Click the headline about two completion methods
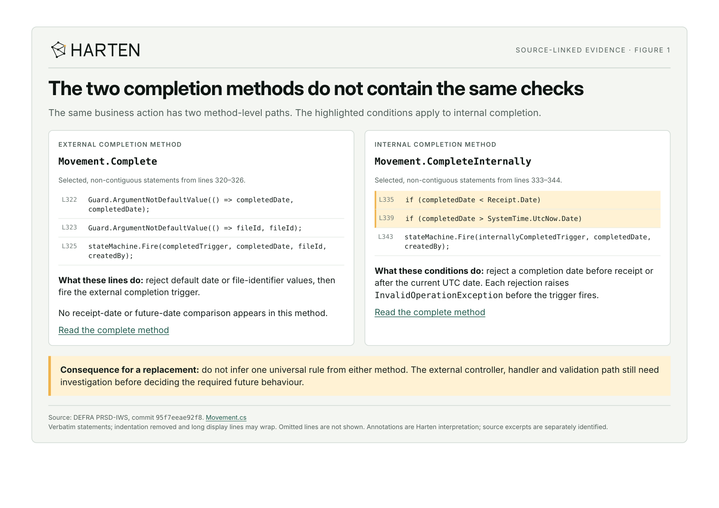Viewport: 719px width, 508px height. (316, 89)
